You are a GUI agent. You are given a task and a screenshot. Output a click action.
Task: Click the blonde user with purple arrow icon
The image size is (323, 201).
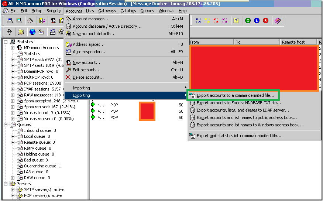(x=42, y=20)
